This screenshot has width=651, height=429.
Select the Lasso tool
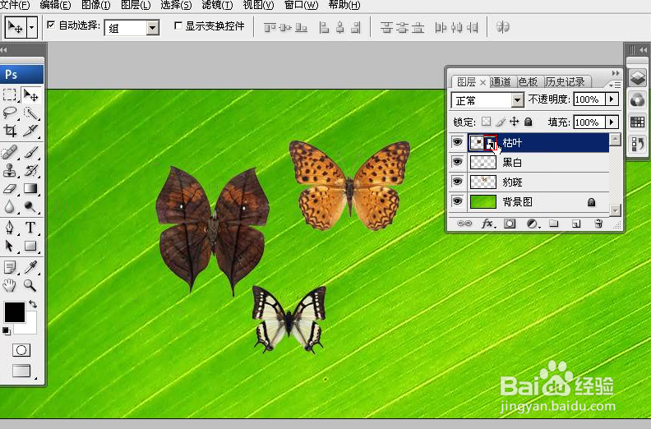pos(10,113)
